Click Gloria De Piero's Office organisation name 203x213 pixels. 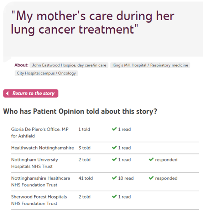click(x=40, y=132)
